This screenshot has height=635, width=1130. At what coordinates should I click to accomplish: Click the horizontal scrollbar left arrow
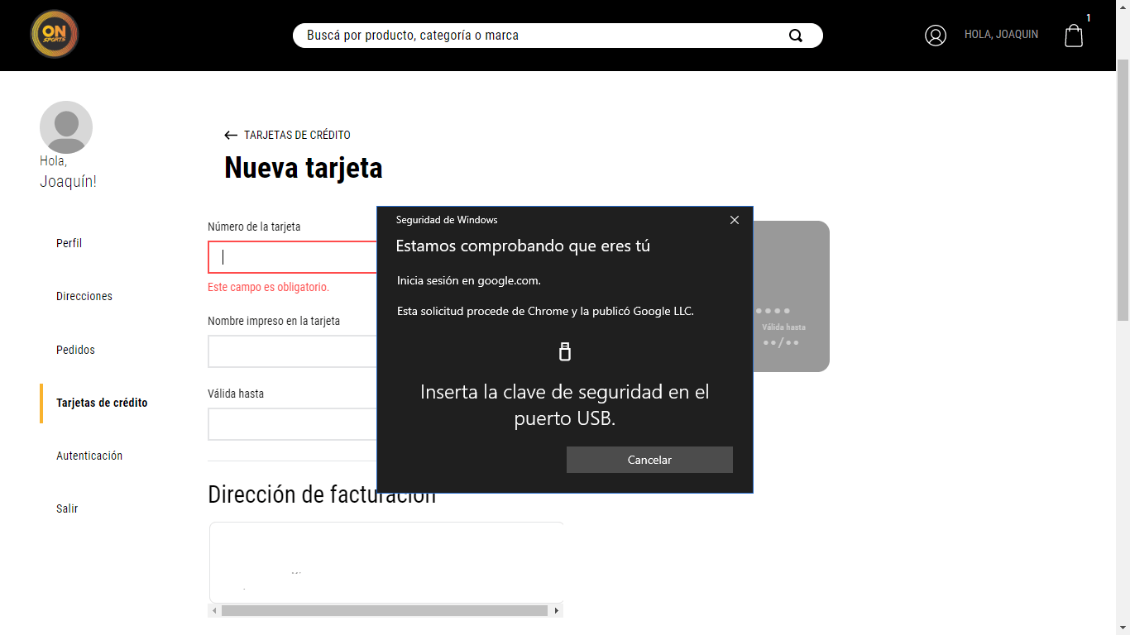pyautogui.click(x=214, y=610)
